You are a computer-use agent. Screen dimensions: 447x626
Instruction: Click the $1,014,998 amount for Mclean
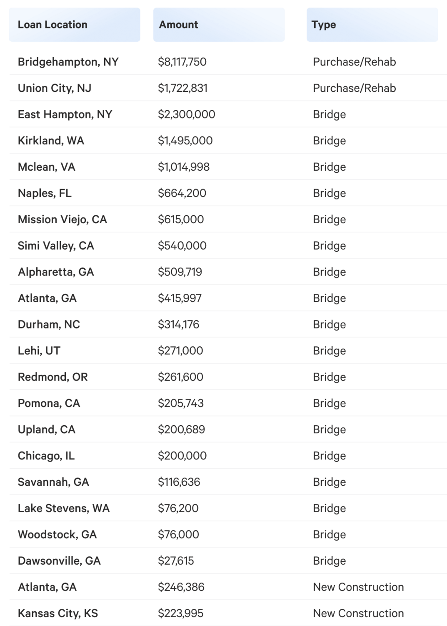click(184, 167)
